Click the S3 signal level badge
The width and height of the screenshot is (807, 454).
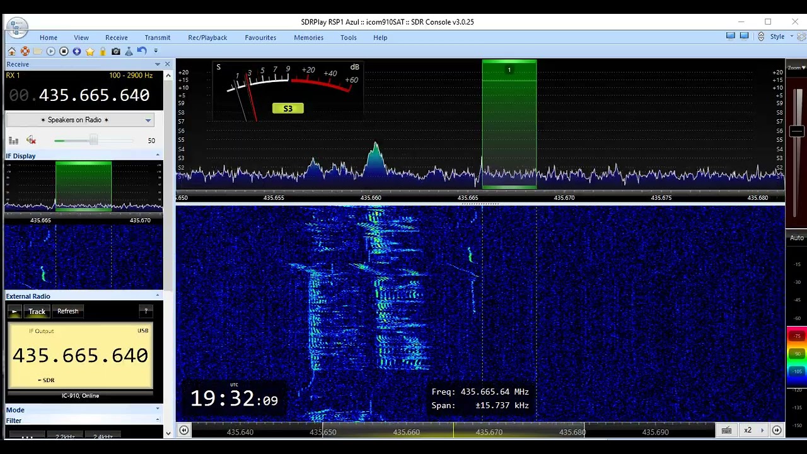click(x=287, y=108)
